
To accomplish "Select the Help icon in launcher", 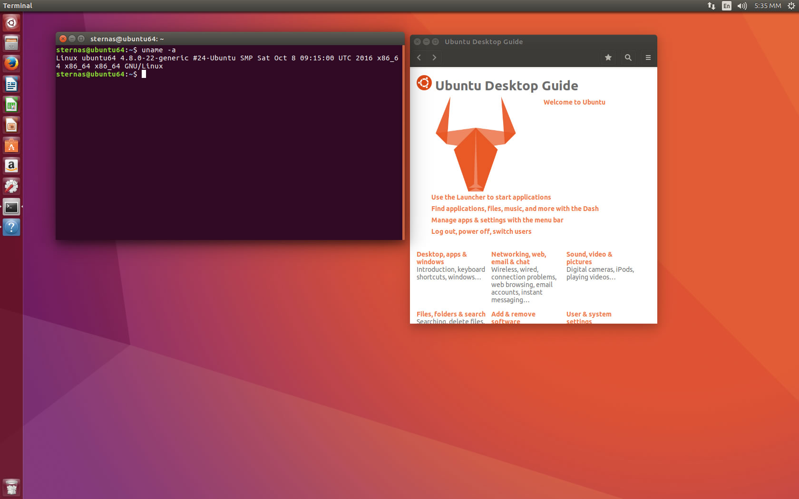I will (x=11, y=227).
